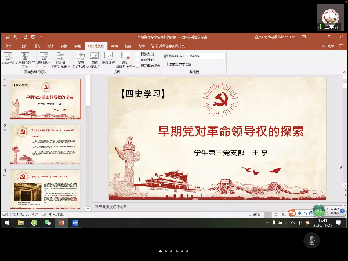Select slide 2 thumbnail in panel
Screen dimensions: 348x261
45,144
